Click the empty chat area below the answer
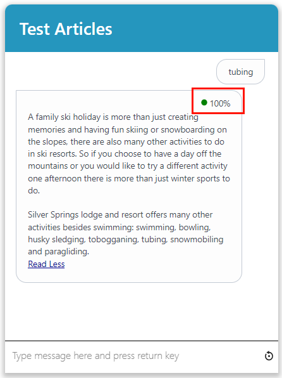Screen dimensions: 282x378 click(x=142, y=311)
